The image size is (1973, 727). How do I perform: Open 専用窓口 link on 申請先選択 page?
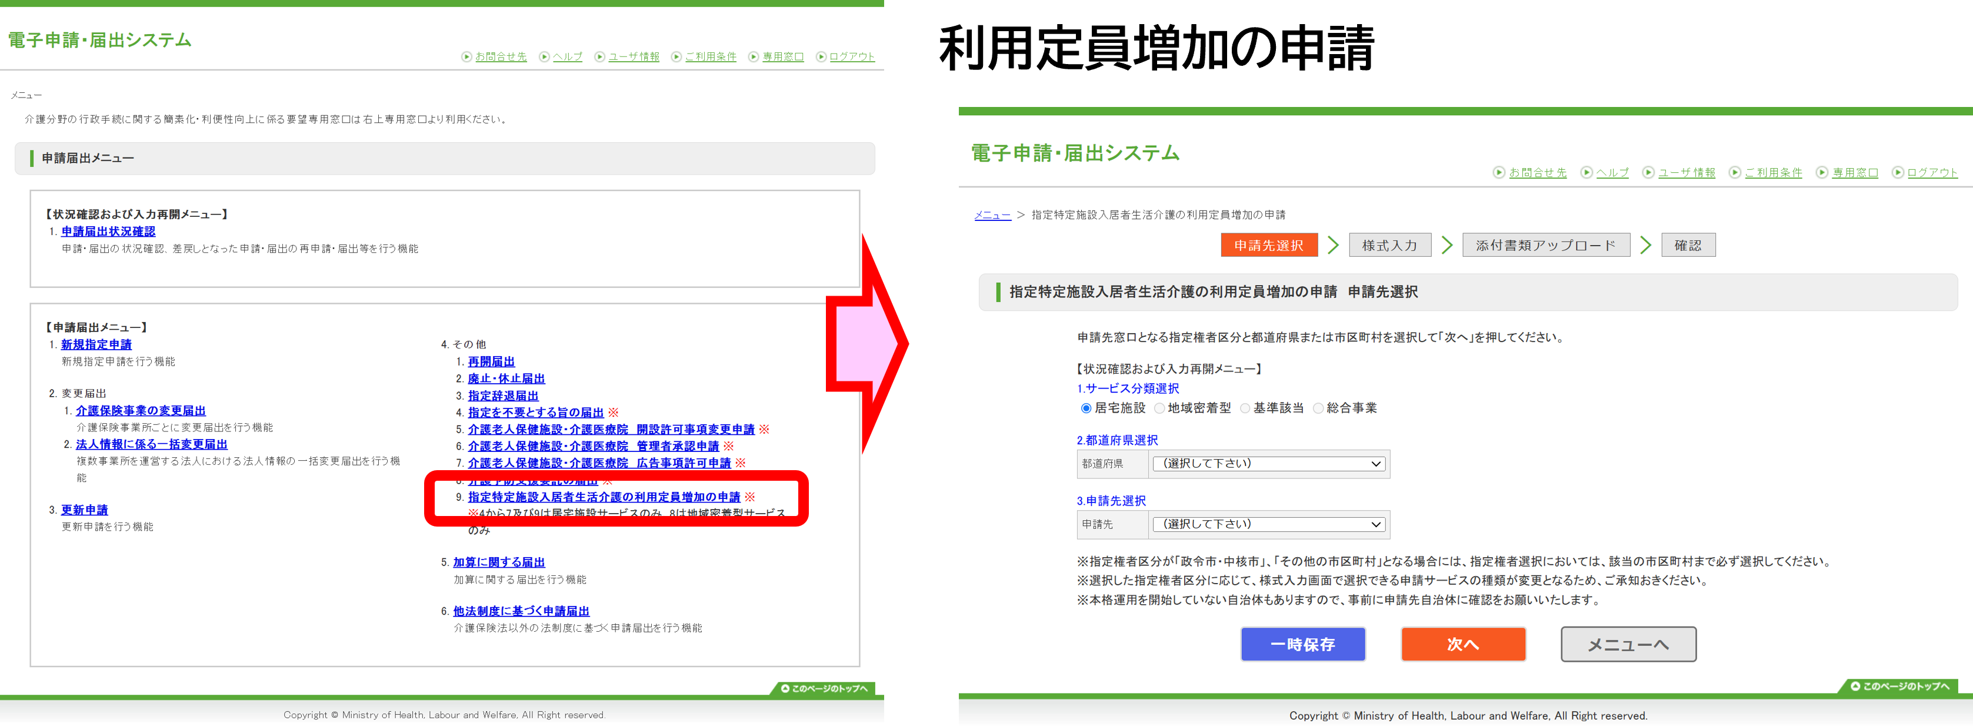click(1855, 173)
